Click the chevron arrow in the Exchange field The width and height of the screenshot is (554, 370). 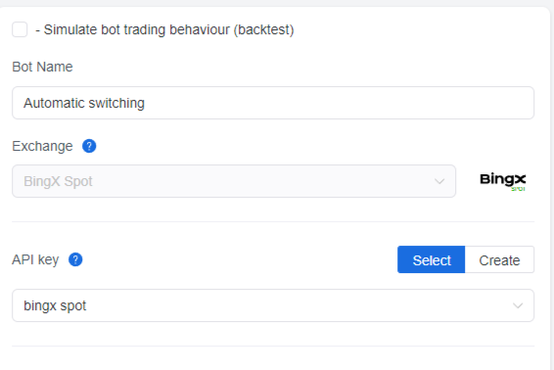click(x=439, y=181)
